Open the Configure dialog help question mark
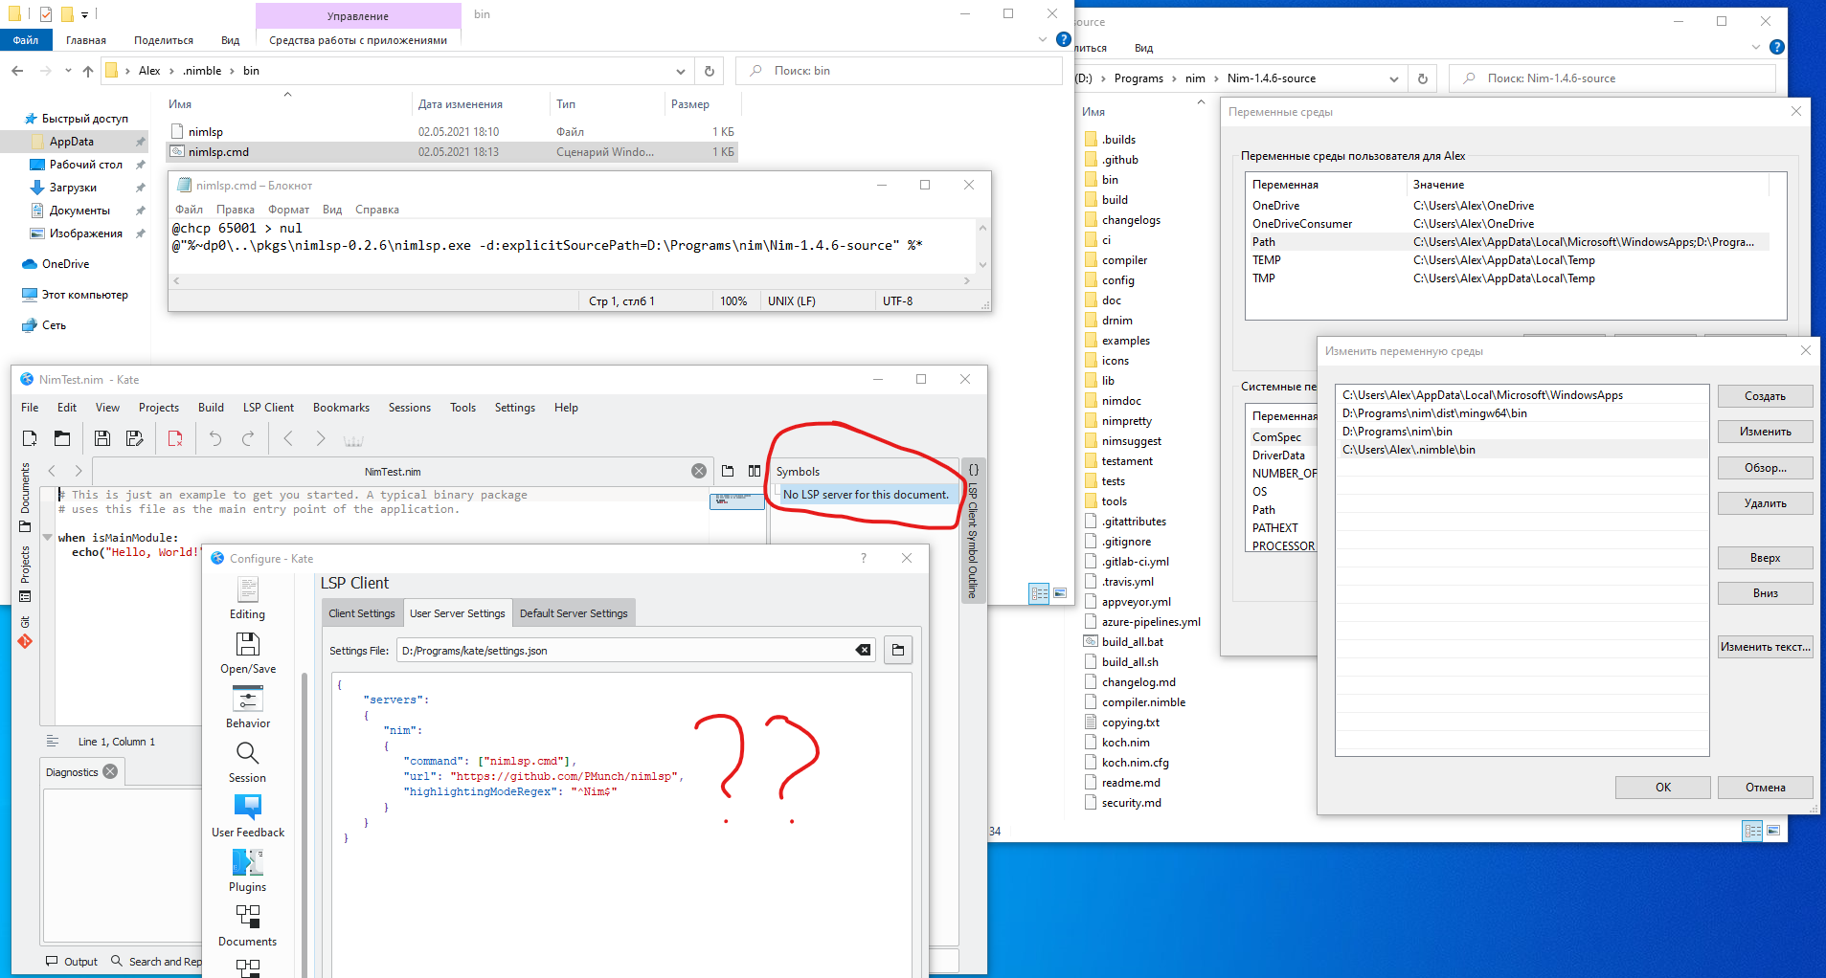 point(864,558)
